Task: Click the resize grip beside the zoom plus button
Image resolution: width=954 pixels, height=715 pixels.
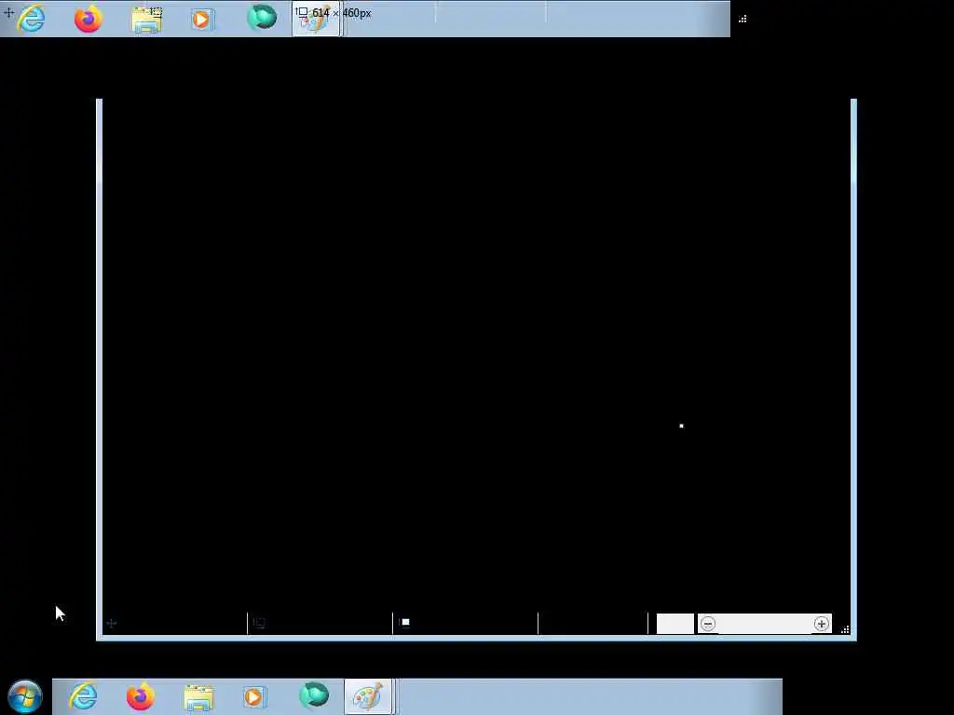Action: point(845,630)
